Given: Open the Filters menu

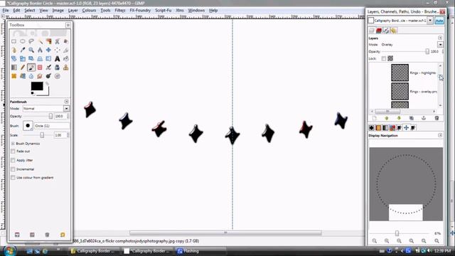Looking at the screenshot, I should [x=120, y=11].
